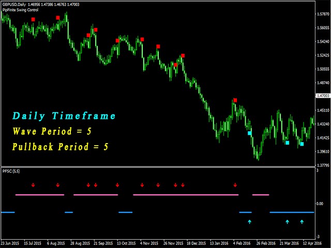This screenshot has width=331, height=248.
Task: Click the 13 Jan 2016 date label
Action: pos(219,243)
